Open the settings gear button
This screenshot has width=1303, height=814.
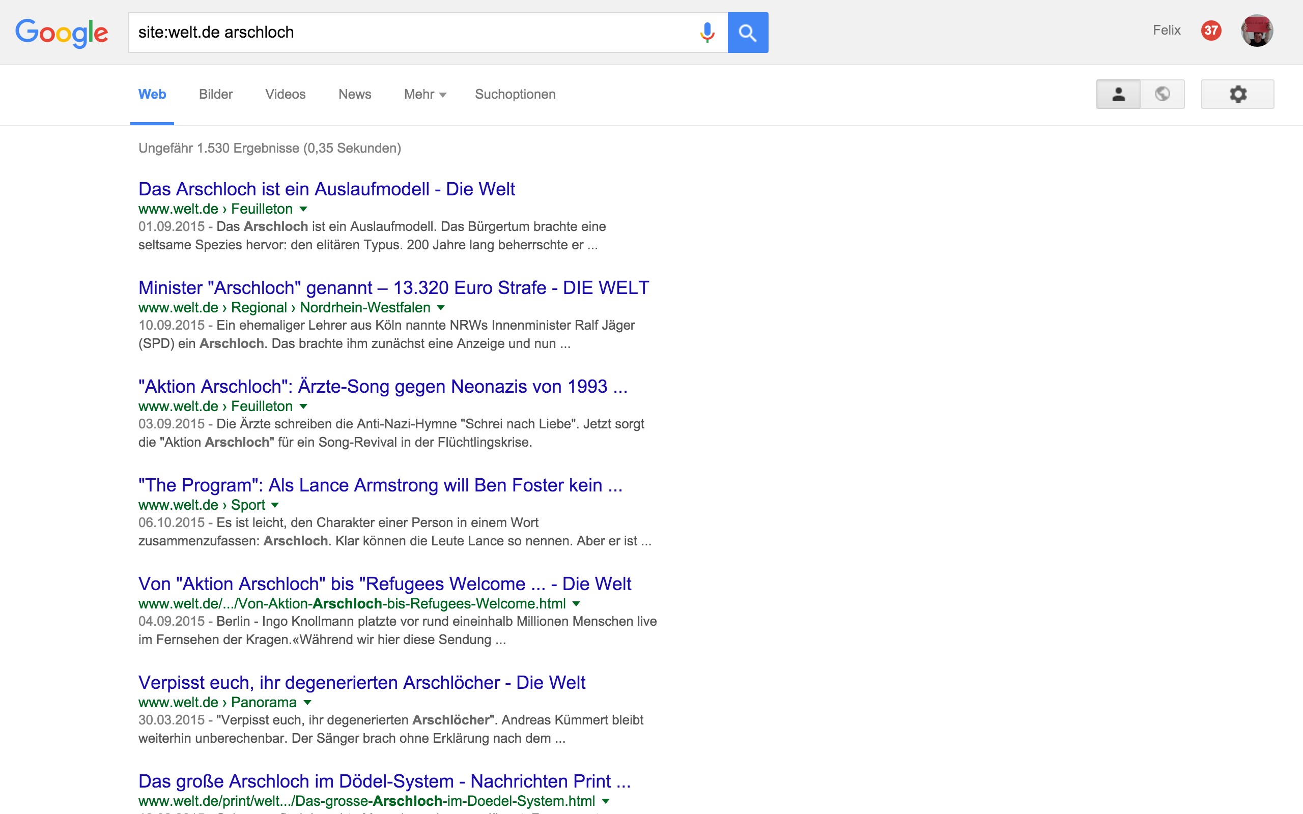click(x=1237, y=94)
